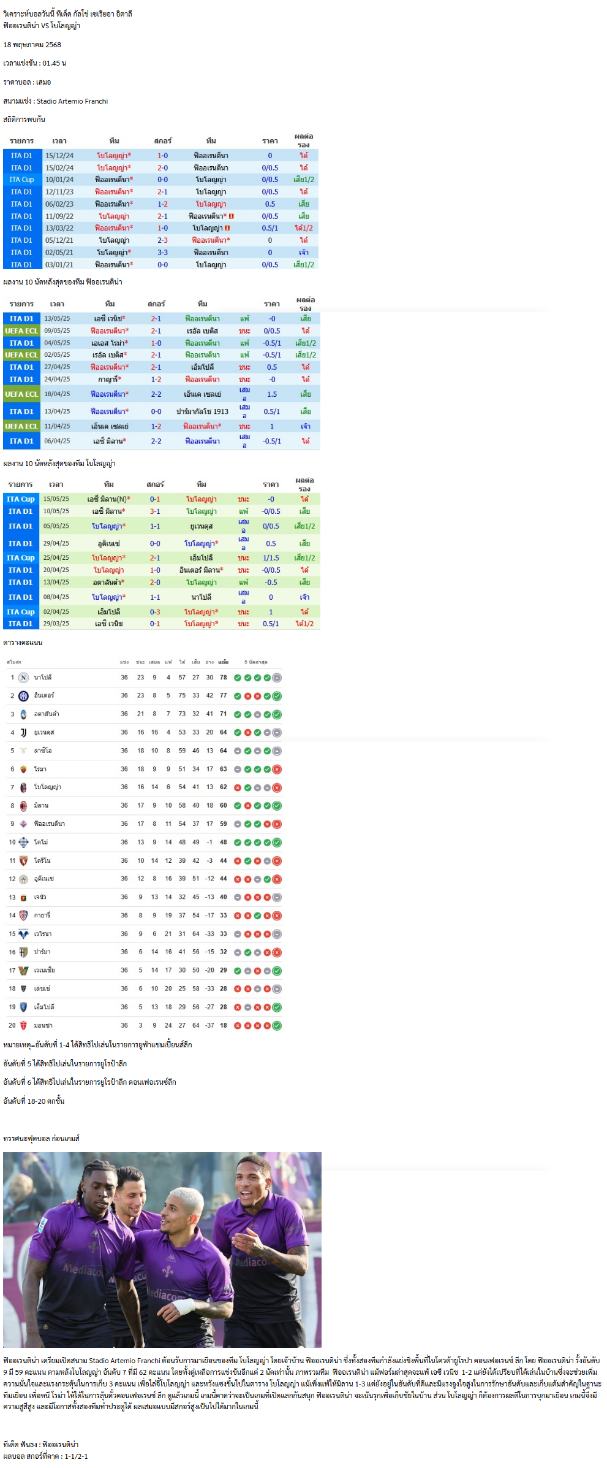Viewport: 607px width, 1468px height.
Task: Click the Venezia crest in standings table
Action: point(23,971)
